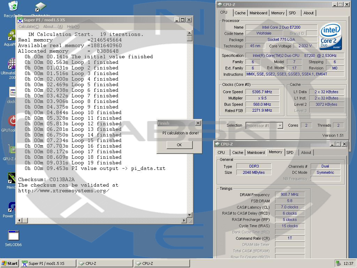
Task: Click the Multiplier value x 9.5
Action: click(262, 98)
